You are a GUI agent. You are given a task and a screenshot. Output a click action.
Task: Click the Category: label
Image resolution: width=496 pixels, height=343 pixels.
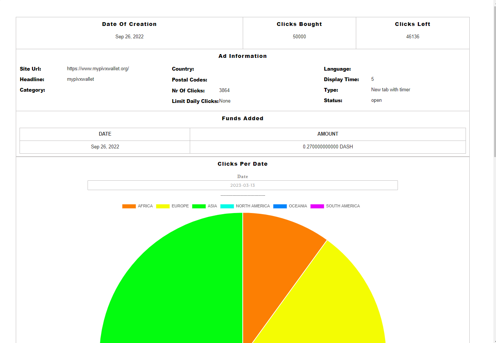point(32,90)
